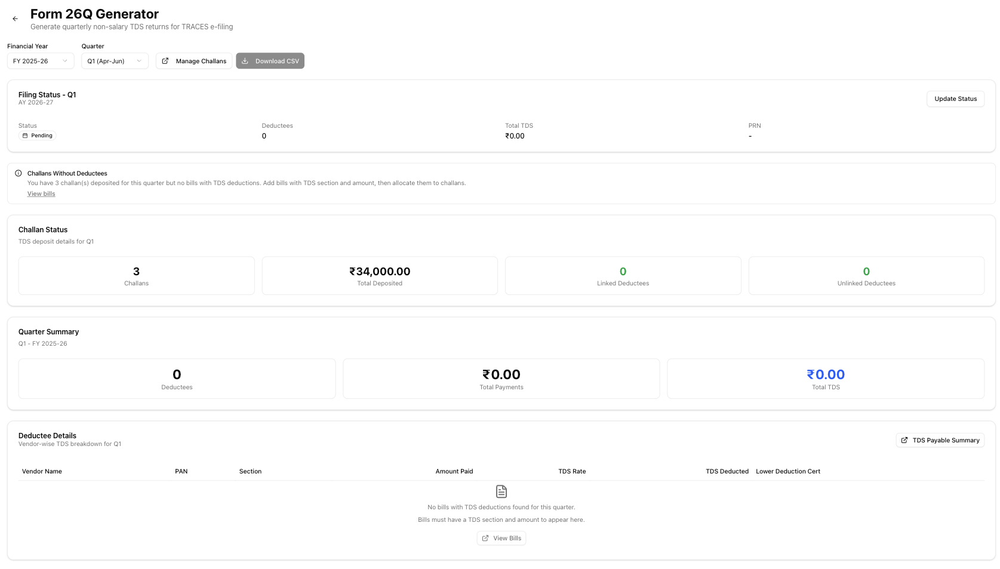
Task: Click the blue Total TDS summary card
Action: (x=825, y=379)
